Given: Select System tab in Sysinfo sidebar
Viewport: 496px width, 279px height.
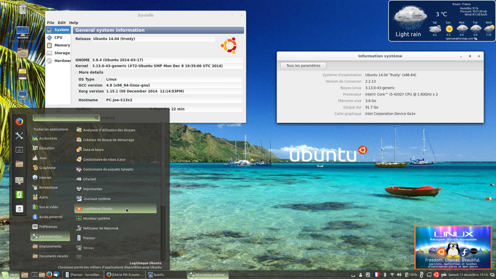Looking at the screenshot, I should (58, 30).
